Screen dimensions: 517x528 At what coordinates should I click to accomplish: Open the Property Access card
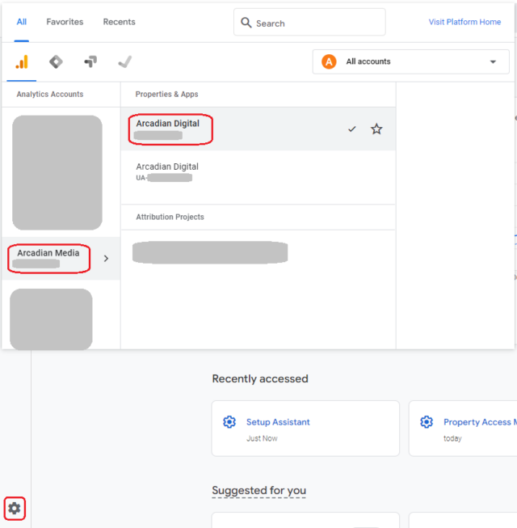click(x=463, y=429)
